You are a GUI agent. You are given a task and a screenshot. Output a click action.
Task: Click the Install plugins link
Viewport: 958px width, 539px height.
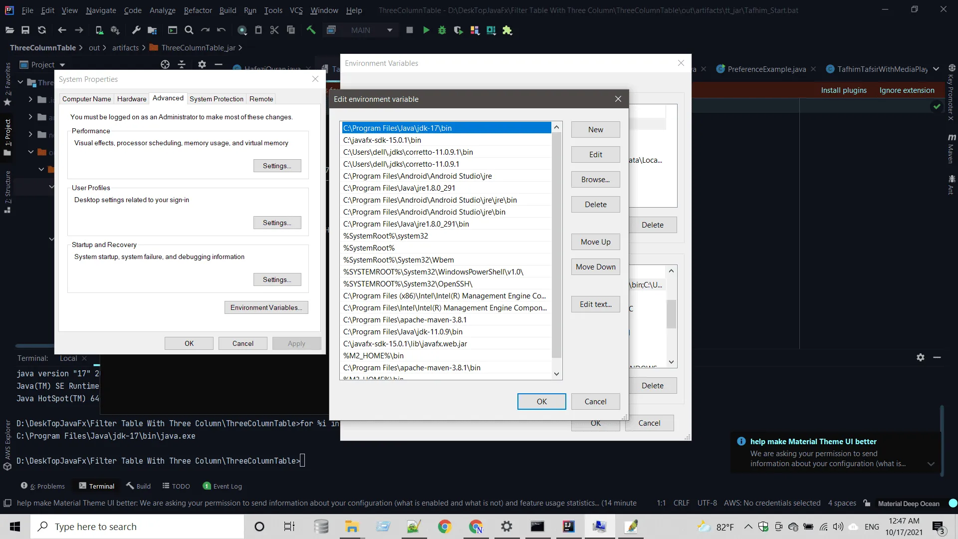(x=843, y=90)
